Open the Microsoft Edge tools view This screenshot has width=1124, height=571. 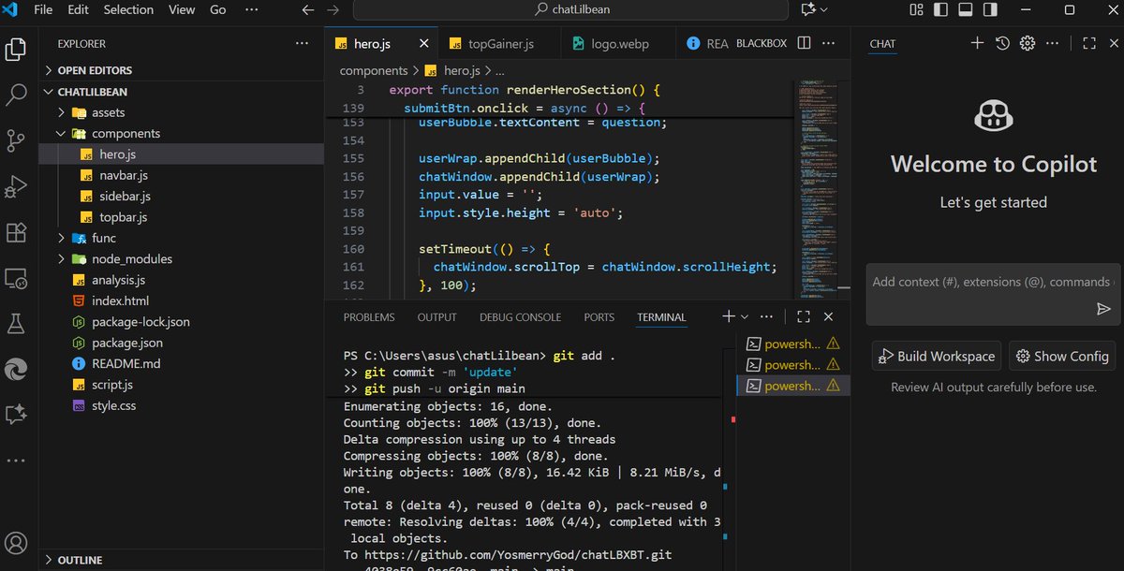click(16, 369)
